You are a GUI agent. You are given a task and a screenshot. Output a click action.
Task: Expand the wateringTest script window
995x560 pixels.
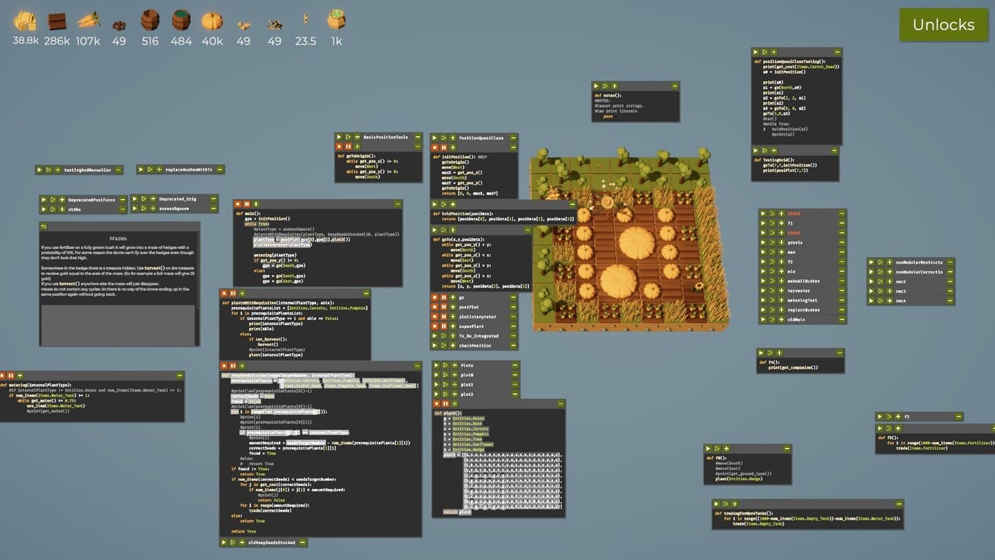[842, 300]
